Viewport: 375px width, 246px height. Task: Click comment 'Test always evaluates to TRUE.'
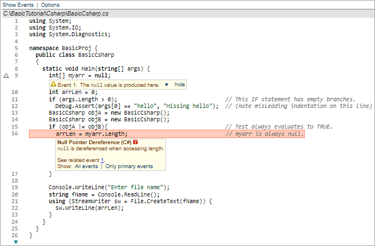point(279,126)
